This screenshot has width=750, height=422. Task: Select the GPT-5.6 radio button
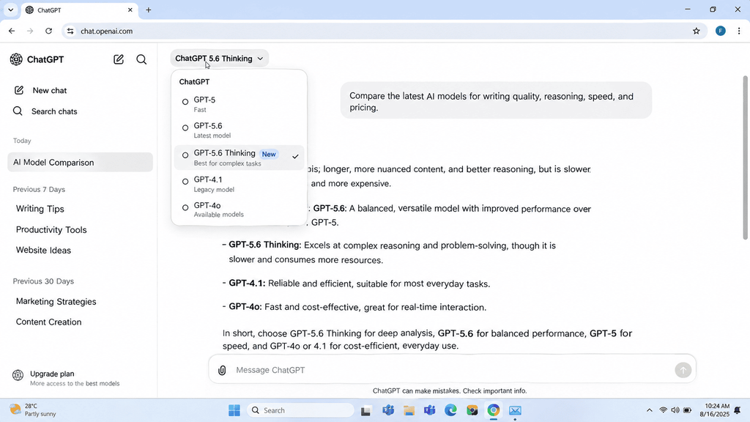(x=185, y=127)
